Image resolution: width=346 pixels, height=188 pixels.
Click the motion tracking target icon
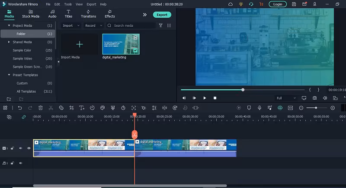tap(134, 108)
